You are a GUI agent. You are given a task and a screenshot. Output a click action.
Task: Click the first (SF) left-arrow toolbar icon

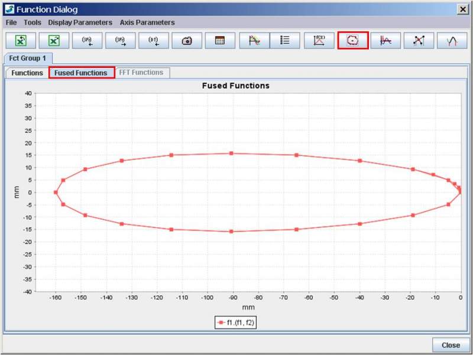pyautogui.click(x=87, y=40)
